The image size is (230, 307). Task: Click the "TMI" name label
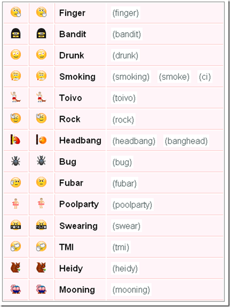click(x=67, y=247)
